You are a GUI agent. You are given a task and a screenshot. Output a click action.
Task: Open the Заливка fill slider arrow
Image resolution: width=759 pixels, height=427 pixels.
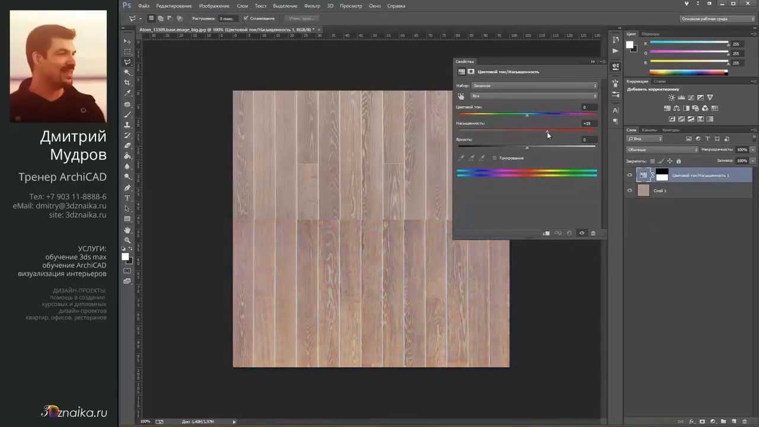click(752, 161)
